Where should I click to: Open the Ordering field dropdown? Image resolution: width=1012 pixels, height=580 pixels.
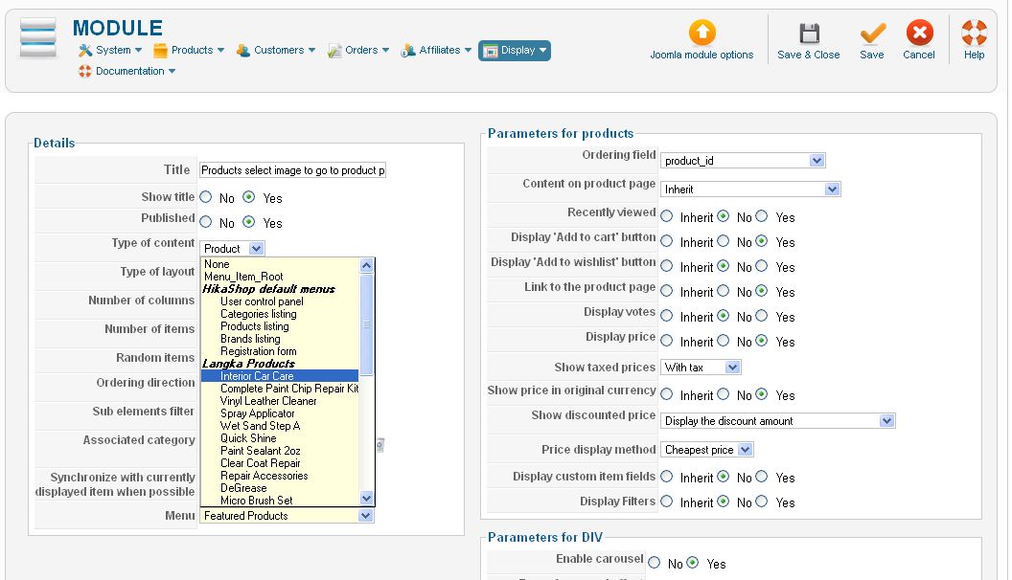(743, 161)
